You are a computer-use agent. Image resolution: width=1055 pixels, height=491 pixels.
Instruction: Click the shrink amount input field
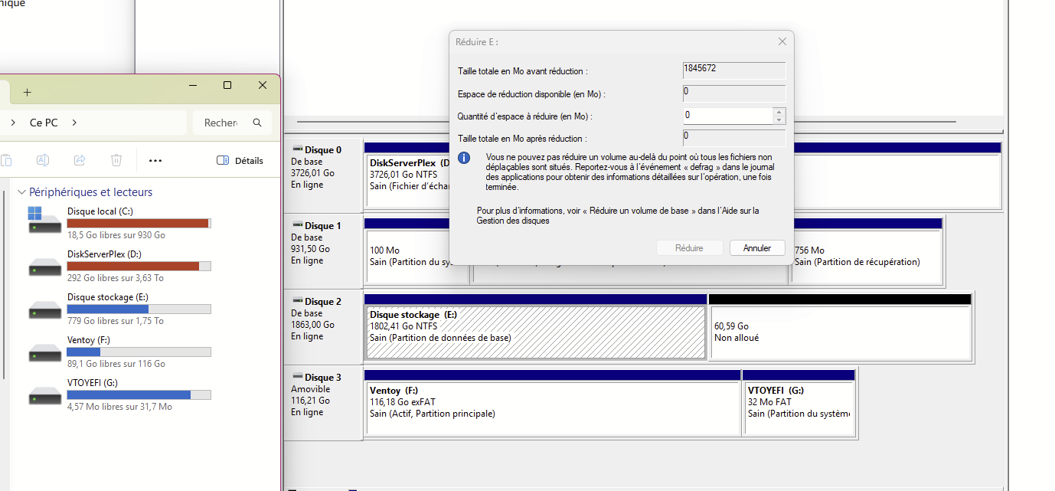(727, 116)
